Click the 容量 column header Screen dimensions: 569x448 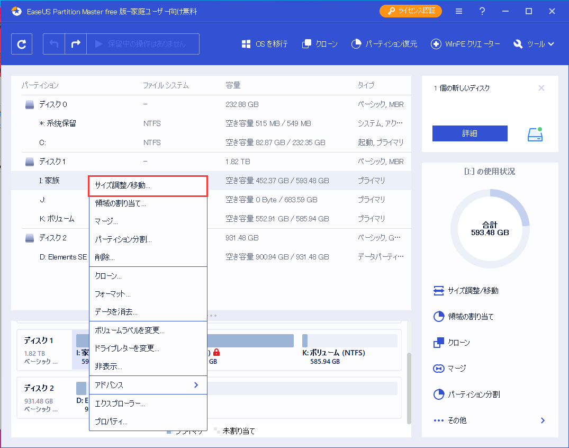click(233, 85)
